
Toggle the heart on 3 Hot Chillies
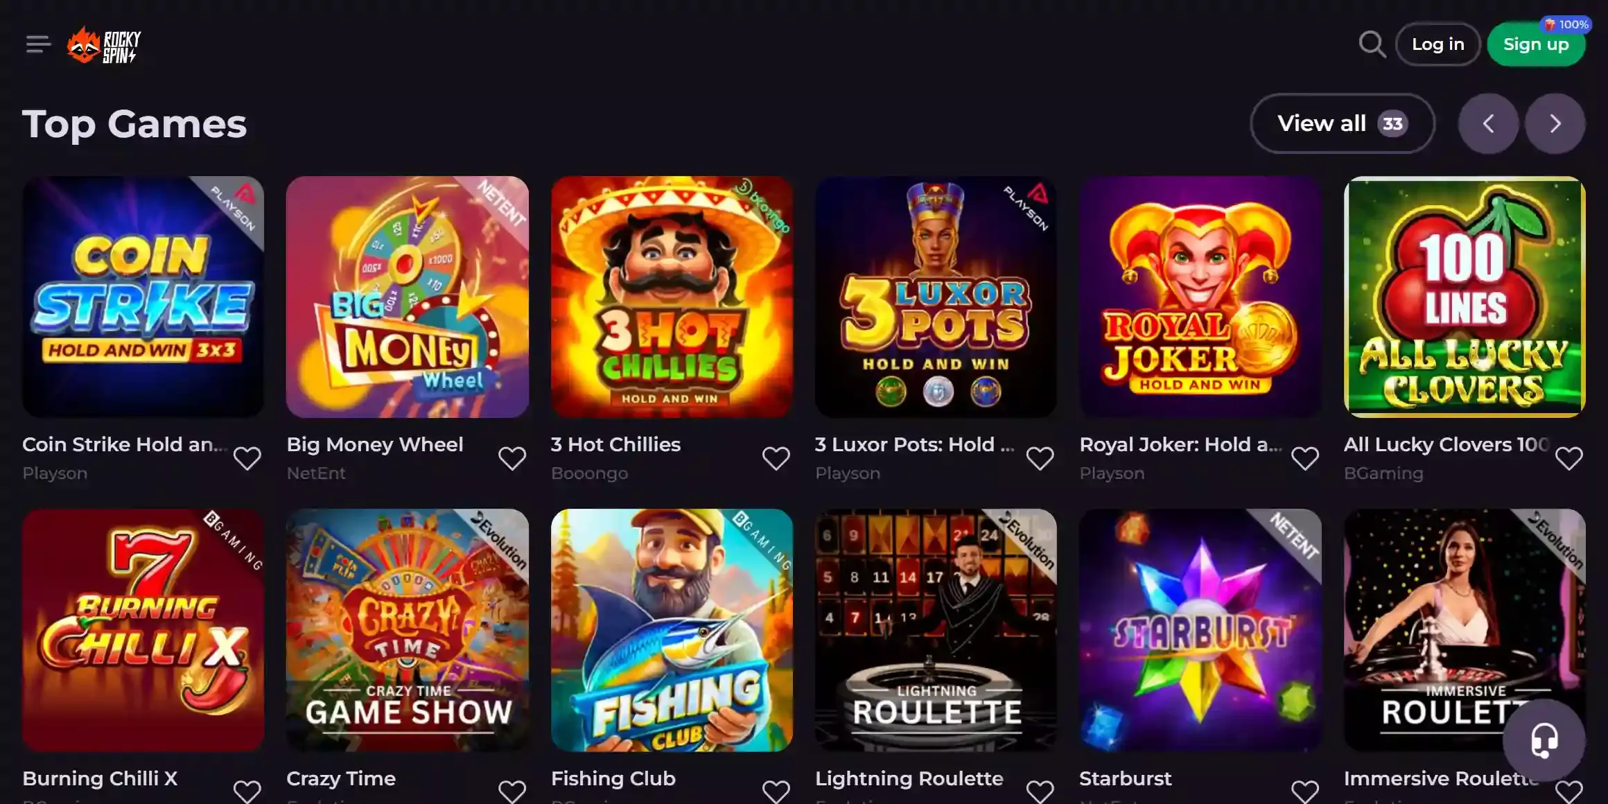[x=776, y=457]
